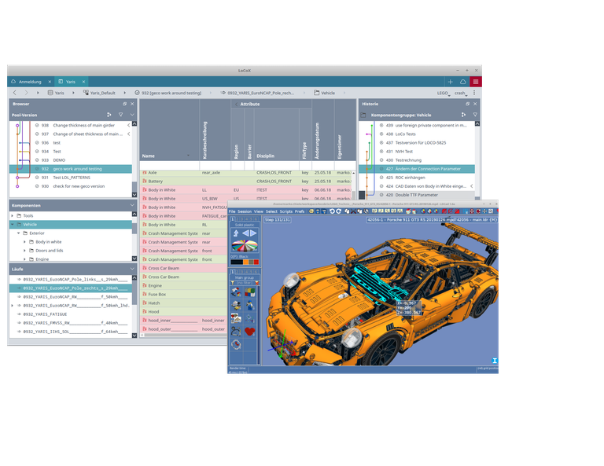Click the Yaris_Default breadcrumb

pyautogui.click(x=99, y=93)
